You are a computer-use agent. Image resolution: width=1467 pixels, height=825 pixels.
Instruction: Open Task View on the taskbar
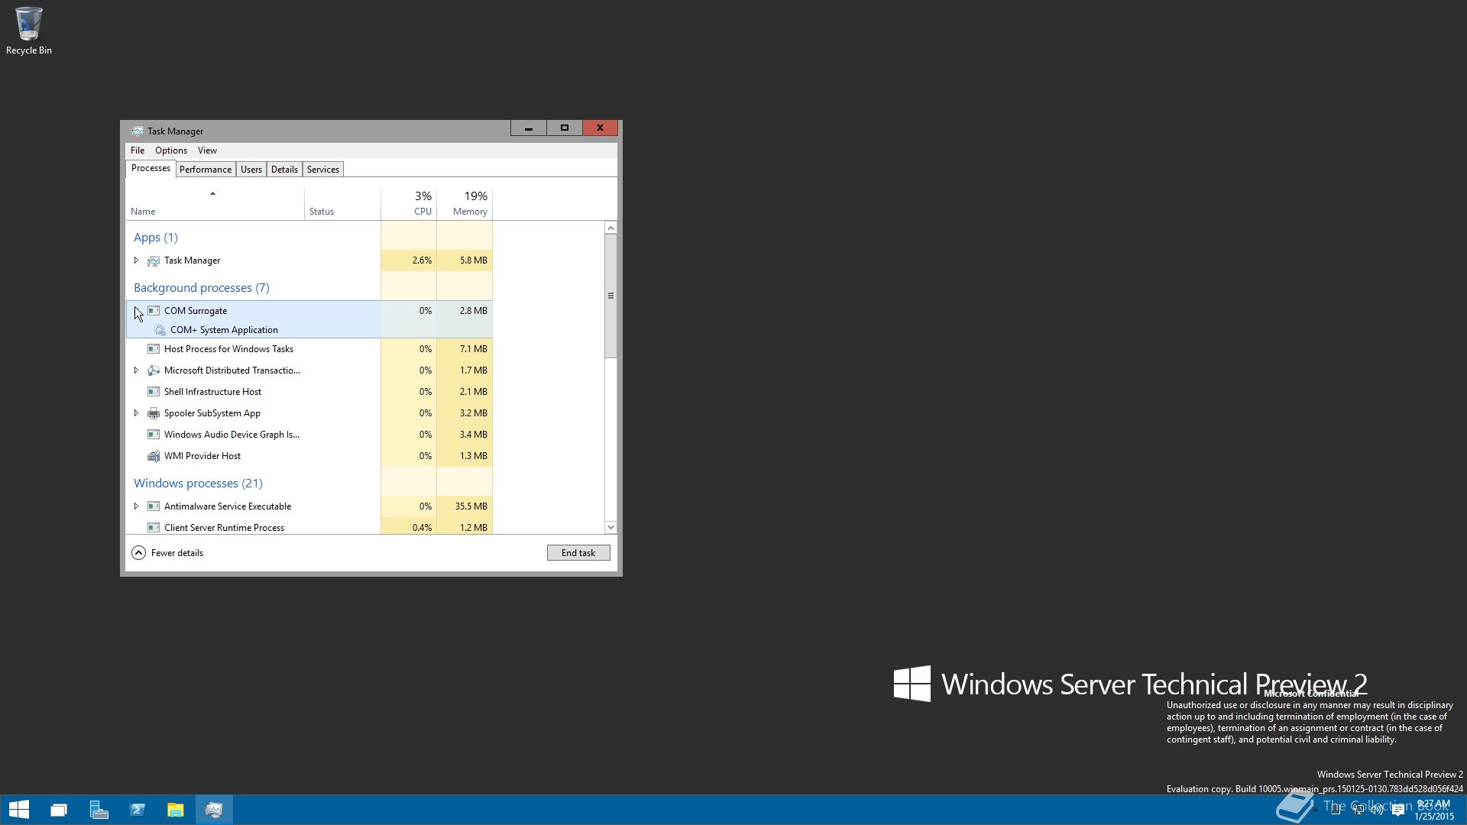[59, 810]
